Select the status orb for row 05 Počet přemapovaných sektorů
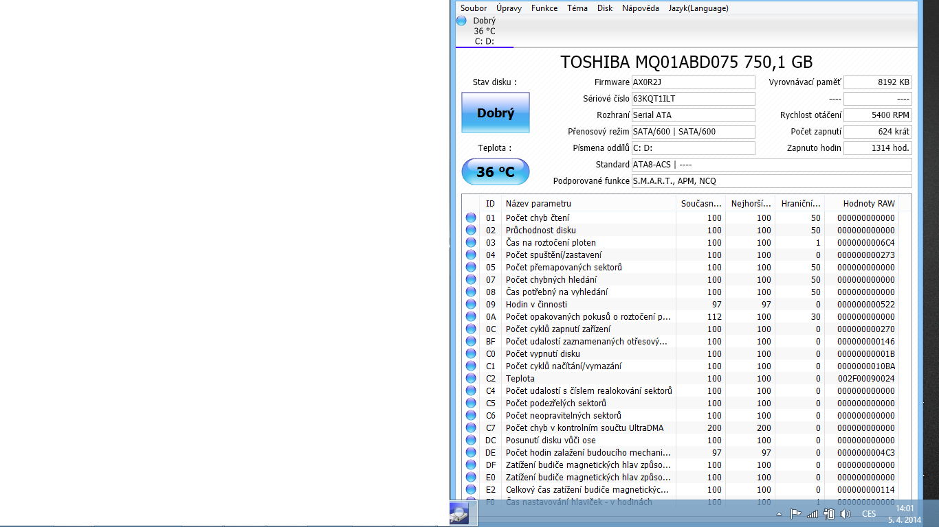The width and height of the screenshot is (939, 527). pyautogui.click(x=471, y=267)
